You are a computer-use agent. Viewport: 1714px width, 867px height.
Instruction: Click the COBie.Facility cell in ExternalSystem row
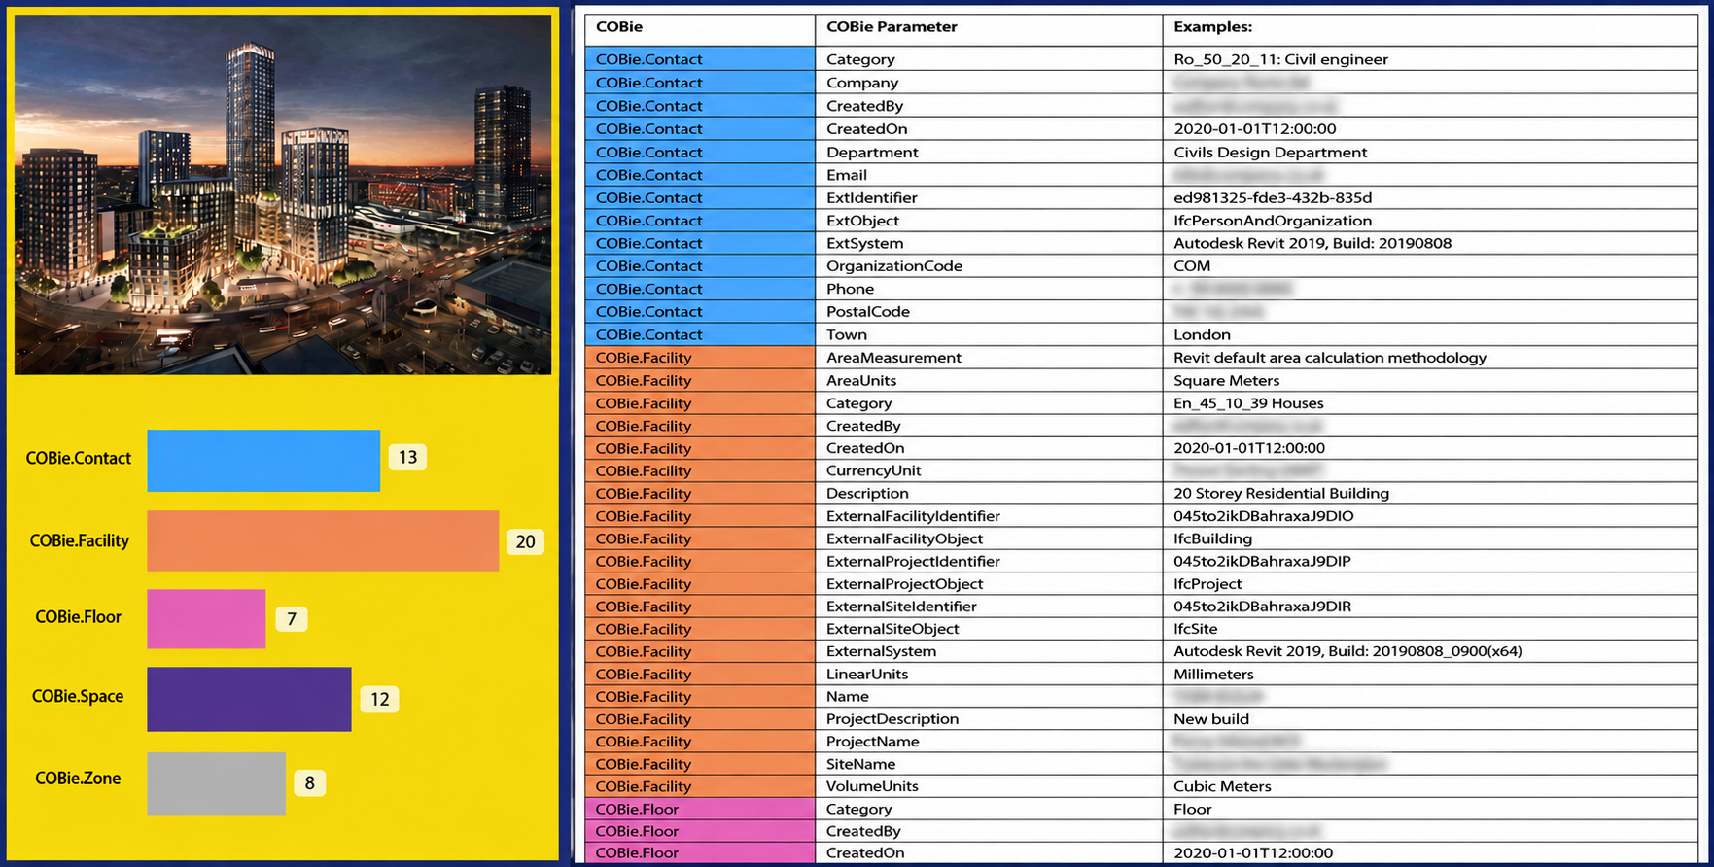pos(700,651)
